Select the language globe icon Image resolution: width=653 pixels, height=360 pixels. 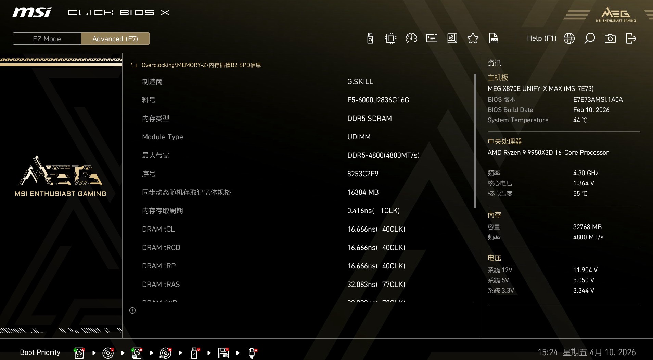tap(569, 38)
